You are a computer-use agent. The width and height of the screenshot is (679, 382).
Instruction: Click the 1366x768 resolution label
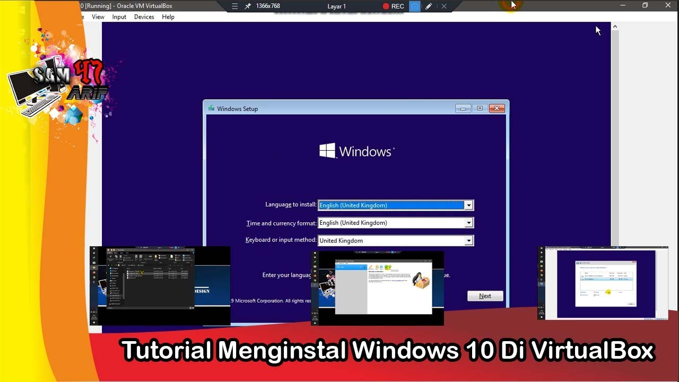tap(268, 6)
